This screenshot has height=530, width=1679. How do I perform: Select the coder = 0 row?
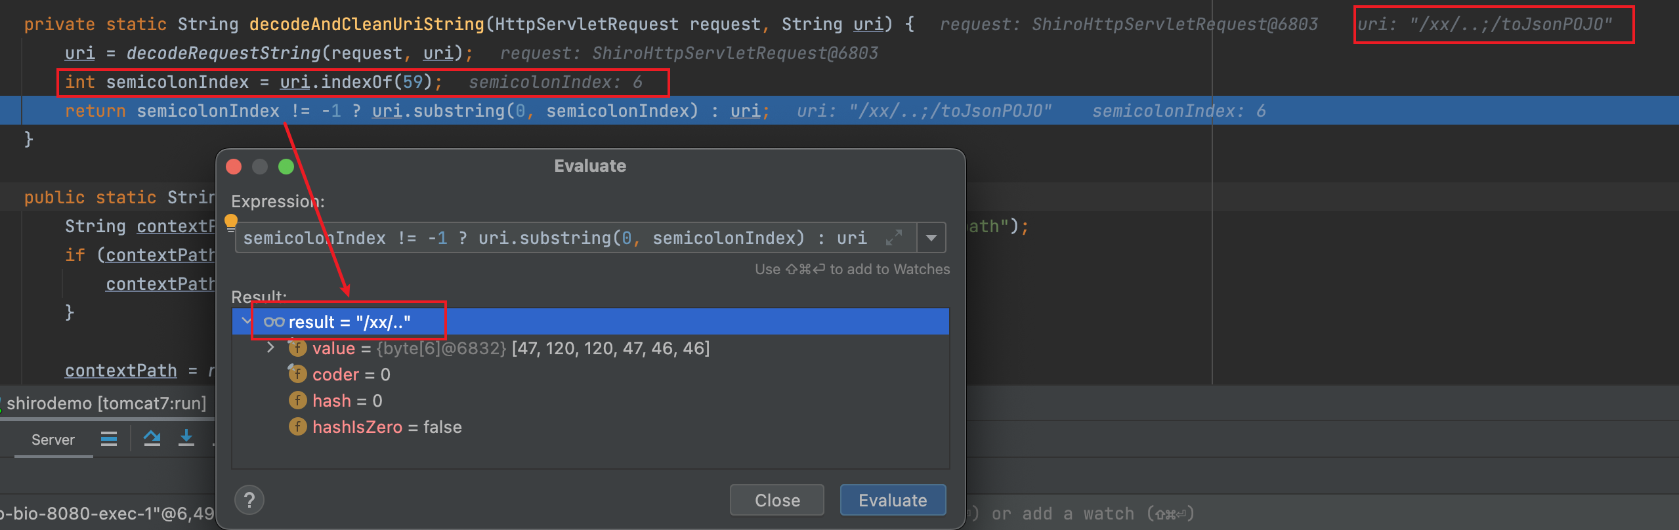[x=591, y=374]
